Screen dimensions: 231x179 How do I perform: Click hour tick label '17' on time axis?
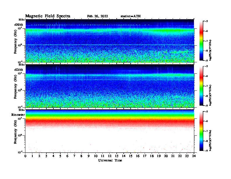(145, 156)
